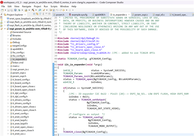194x136 pixels.
Task: Click the Last Edit Location arrow icon
Action: (x=57, y=10)
